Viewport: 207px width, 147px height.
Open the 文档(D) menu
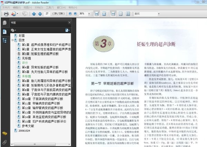pyautogui.click(x=39, y=8)
